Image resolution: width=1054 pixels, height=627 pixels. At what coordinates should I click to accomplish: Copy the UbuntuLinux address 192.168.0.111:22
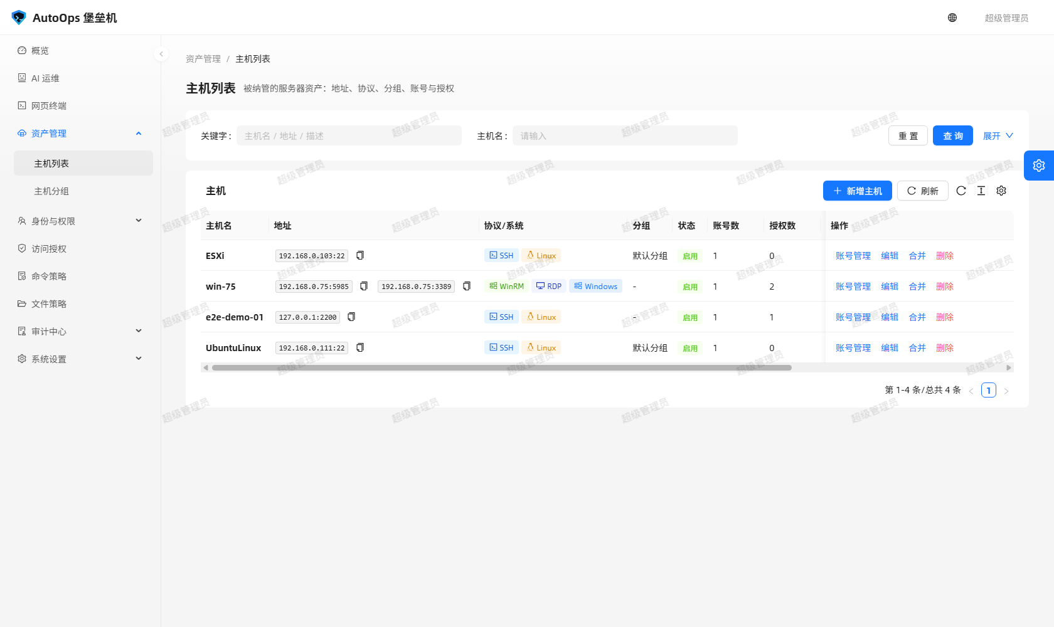coord(360,347)
